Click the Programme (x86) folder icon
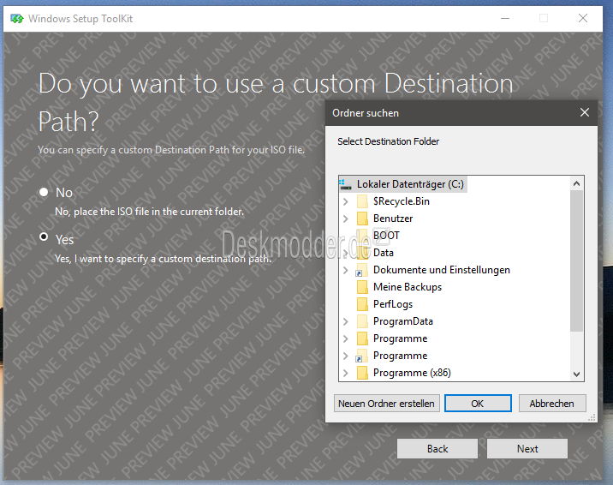Viewport: 613px width, 485px height. click(362, 373)
